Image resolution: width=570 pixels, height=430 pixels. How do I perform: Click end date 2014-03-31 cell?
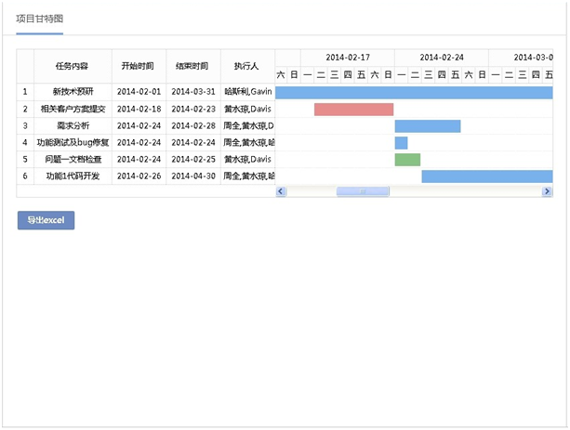[x=193, y=92]
